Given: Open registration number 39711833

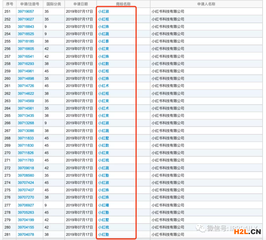Looking at the screenshot, I should pos(26,138).
